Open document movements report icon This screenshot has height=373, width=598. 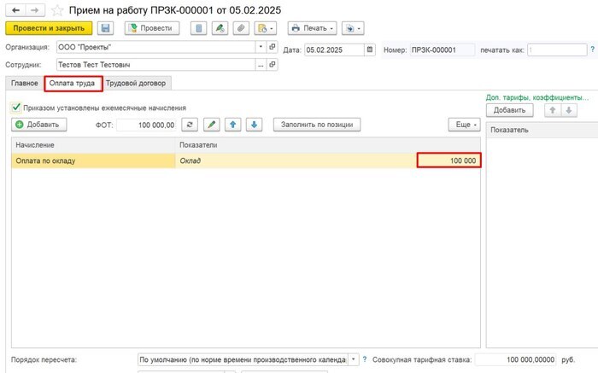point(199,28)
